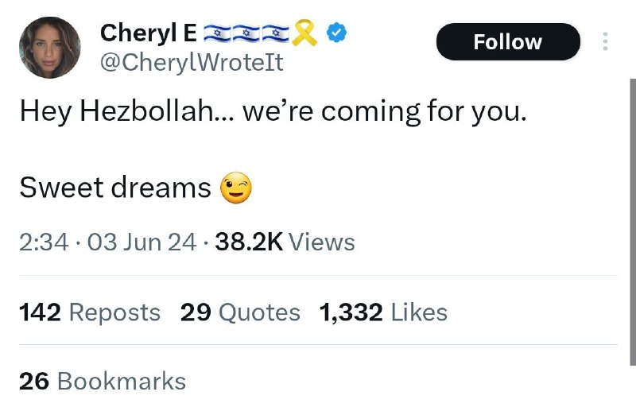Click the leftmost Israeli flag emoji
Screen dimensions: 636x411
(215, 33)
